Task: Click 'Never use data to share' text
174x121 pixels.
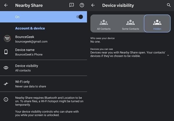Action: 31,86
